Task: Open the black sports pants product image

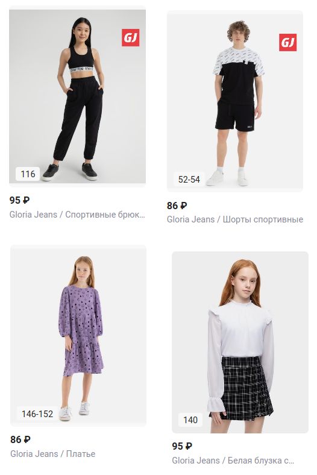Action: [x=77, y=96]
